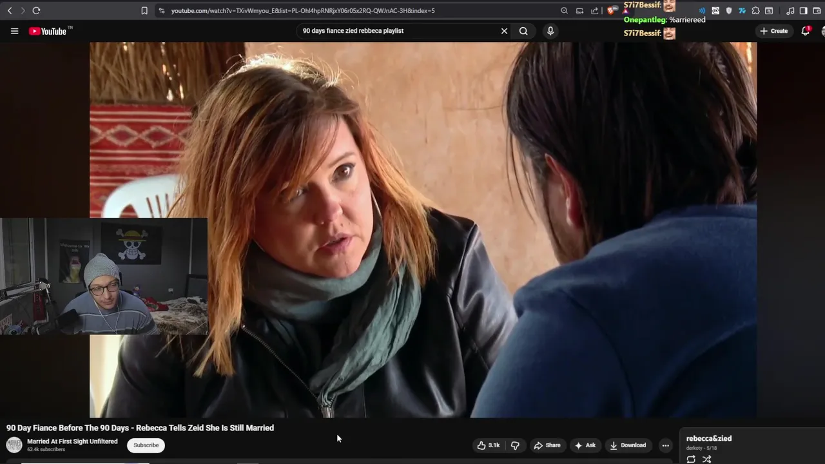Click the tab search window icon
This screenshot has height=464, width=825.
[x=769, y=10]
